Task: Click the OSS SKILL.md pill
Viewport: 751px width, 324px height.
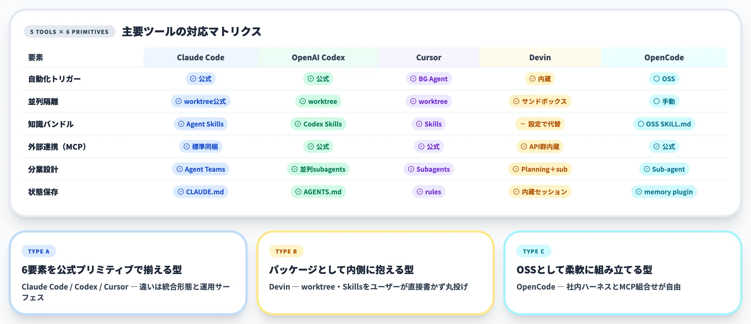Action: pos(664,124)
